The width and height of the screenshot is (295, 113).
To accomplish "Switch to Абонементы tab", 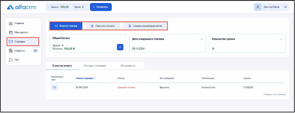I will (128, 66).
